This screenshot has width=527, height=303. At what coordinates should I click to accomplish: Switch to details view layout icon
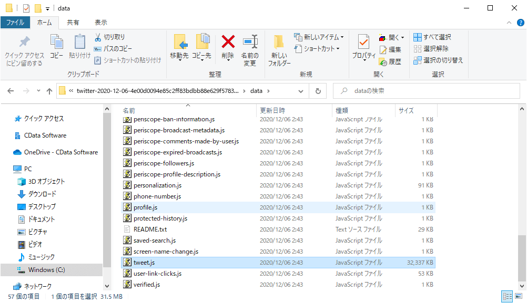(x=507, y=296)
